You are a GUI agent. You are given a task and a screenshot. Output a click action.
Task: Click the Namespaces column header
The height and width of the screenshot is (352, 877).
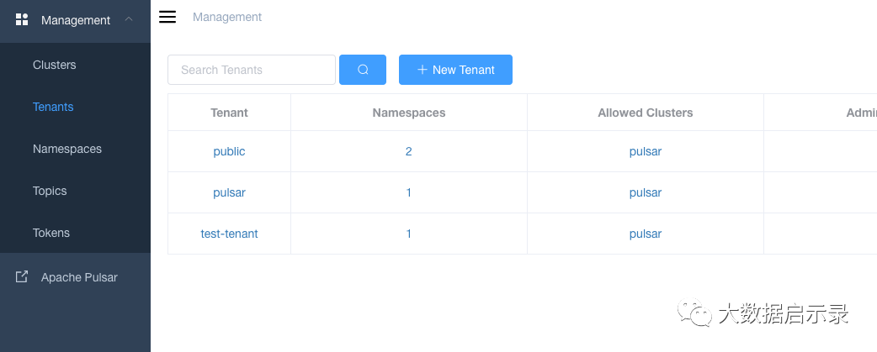(409, 113)
